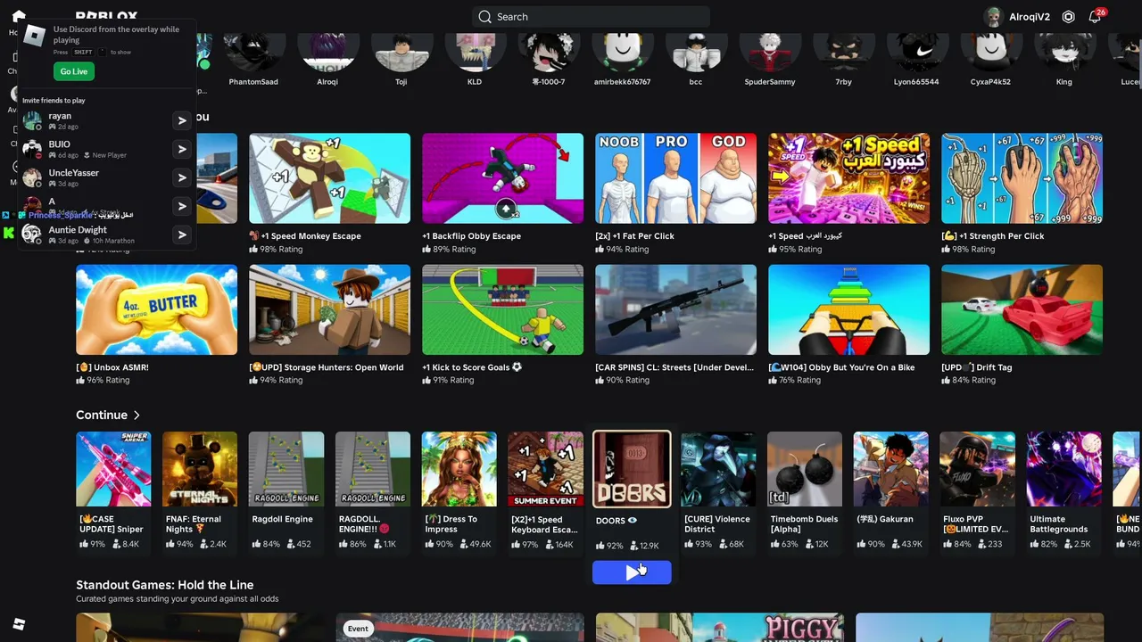Open the Drift Tag game thumbnail
The height and width of the screenshot is (642, 1142).
1022,309
